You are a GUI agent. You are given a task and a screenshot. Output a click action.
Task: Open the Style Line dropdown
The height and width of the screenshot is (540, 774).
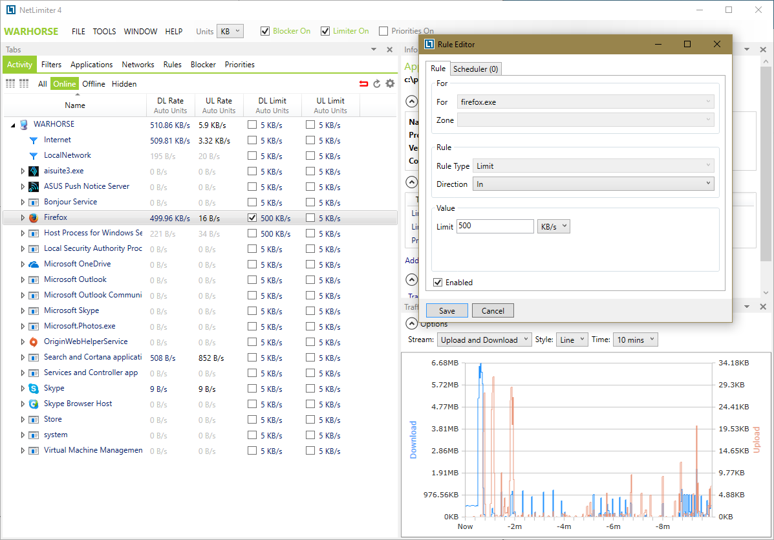[572, 340]
